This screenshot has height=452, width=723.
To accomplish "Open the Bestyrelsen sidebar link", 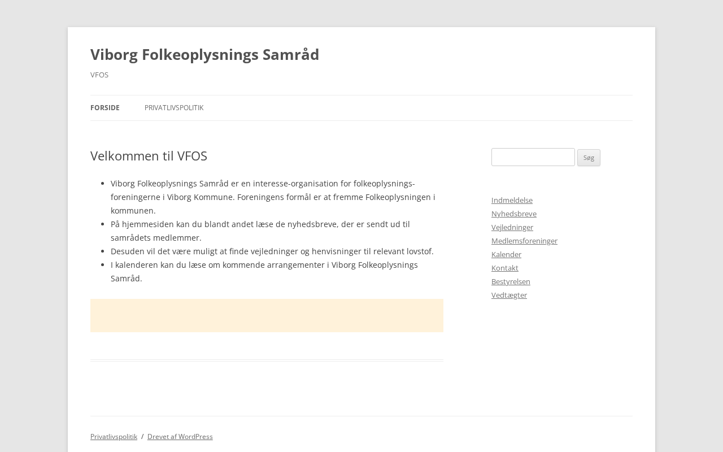I will 511,282.
